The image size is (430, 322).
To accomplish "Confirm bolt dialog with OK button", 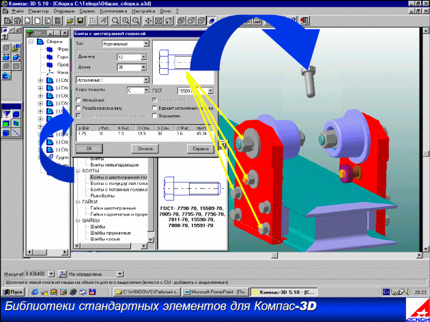I will click(x=89, y=149).
